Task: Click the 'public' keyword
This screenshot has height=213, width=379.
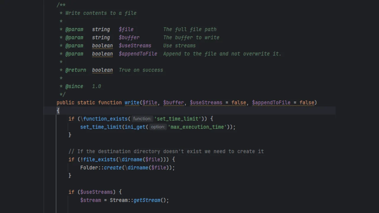Action: (65, 103)
